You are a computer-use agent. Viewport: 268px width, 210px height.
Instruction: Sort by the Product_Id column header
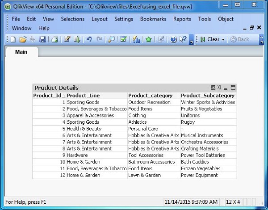(49, 96)
